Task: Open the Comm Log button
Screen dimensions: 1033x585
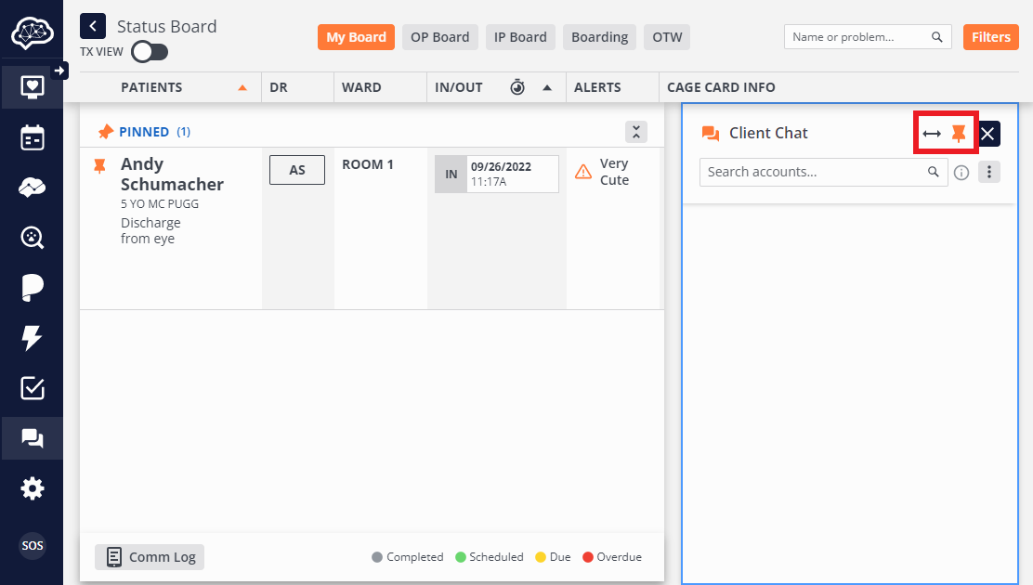Action: [150, 556]
